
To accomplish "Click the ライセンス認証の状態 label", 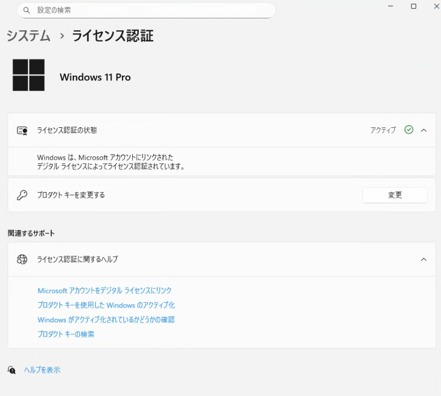I will click(67, 130).
